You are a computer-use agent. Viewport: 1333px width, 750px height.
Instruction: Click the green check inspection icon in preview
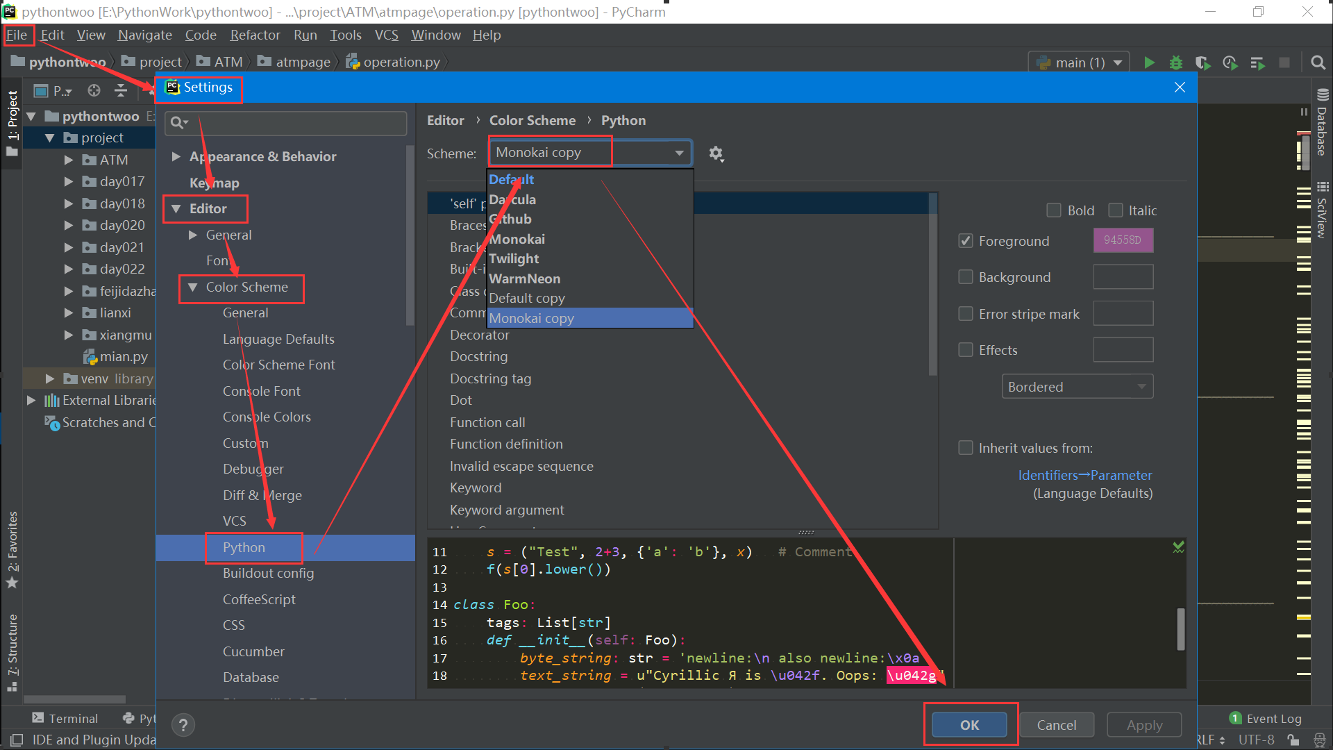click(x=1178, y=547)
